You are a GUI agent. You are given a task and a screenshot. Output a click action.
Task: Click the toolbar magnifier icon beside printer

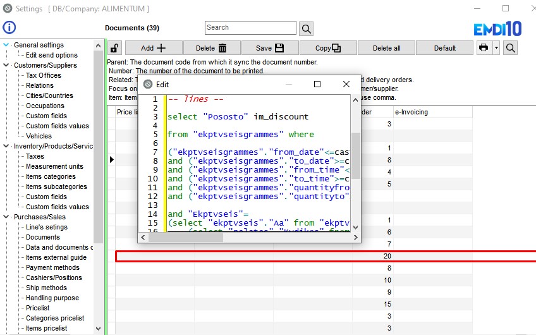[510, 48]
